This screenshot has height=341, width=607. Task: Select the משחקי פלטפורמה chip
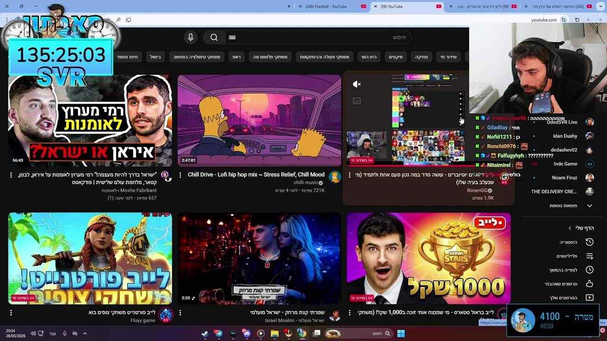point(270,57)
